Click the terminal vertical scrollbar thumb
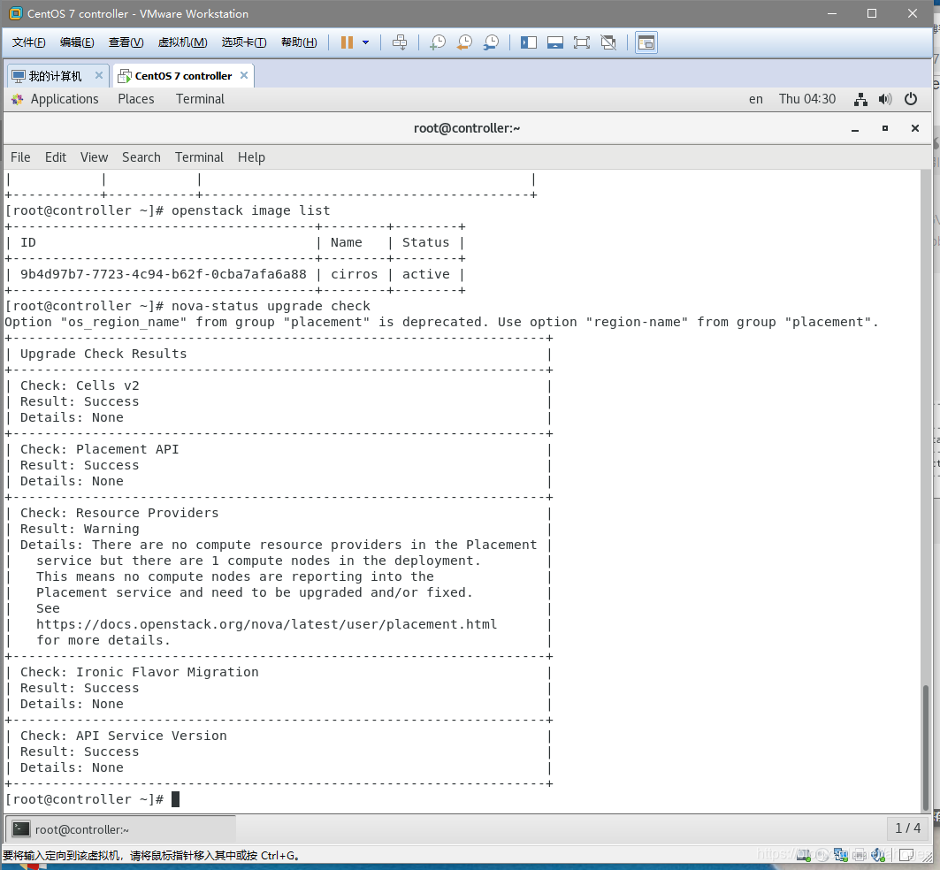This screenshot has width=940, height=870. (x=927, y=747)
